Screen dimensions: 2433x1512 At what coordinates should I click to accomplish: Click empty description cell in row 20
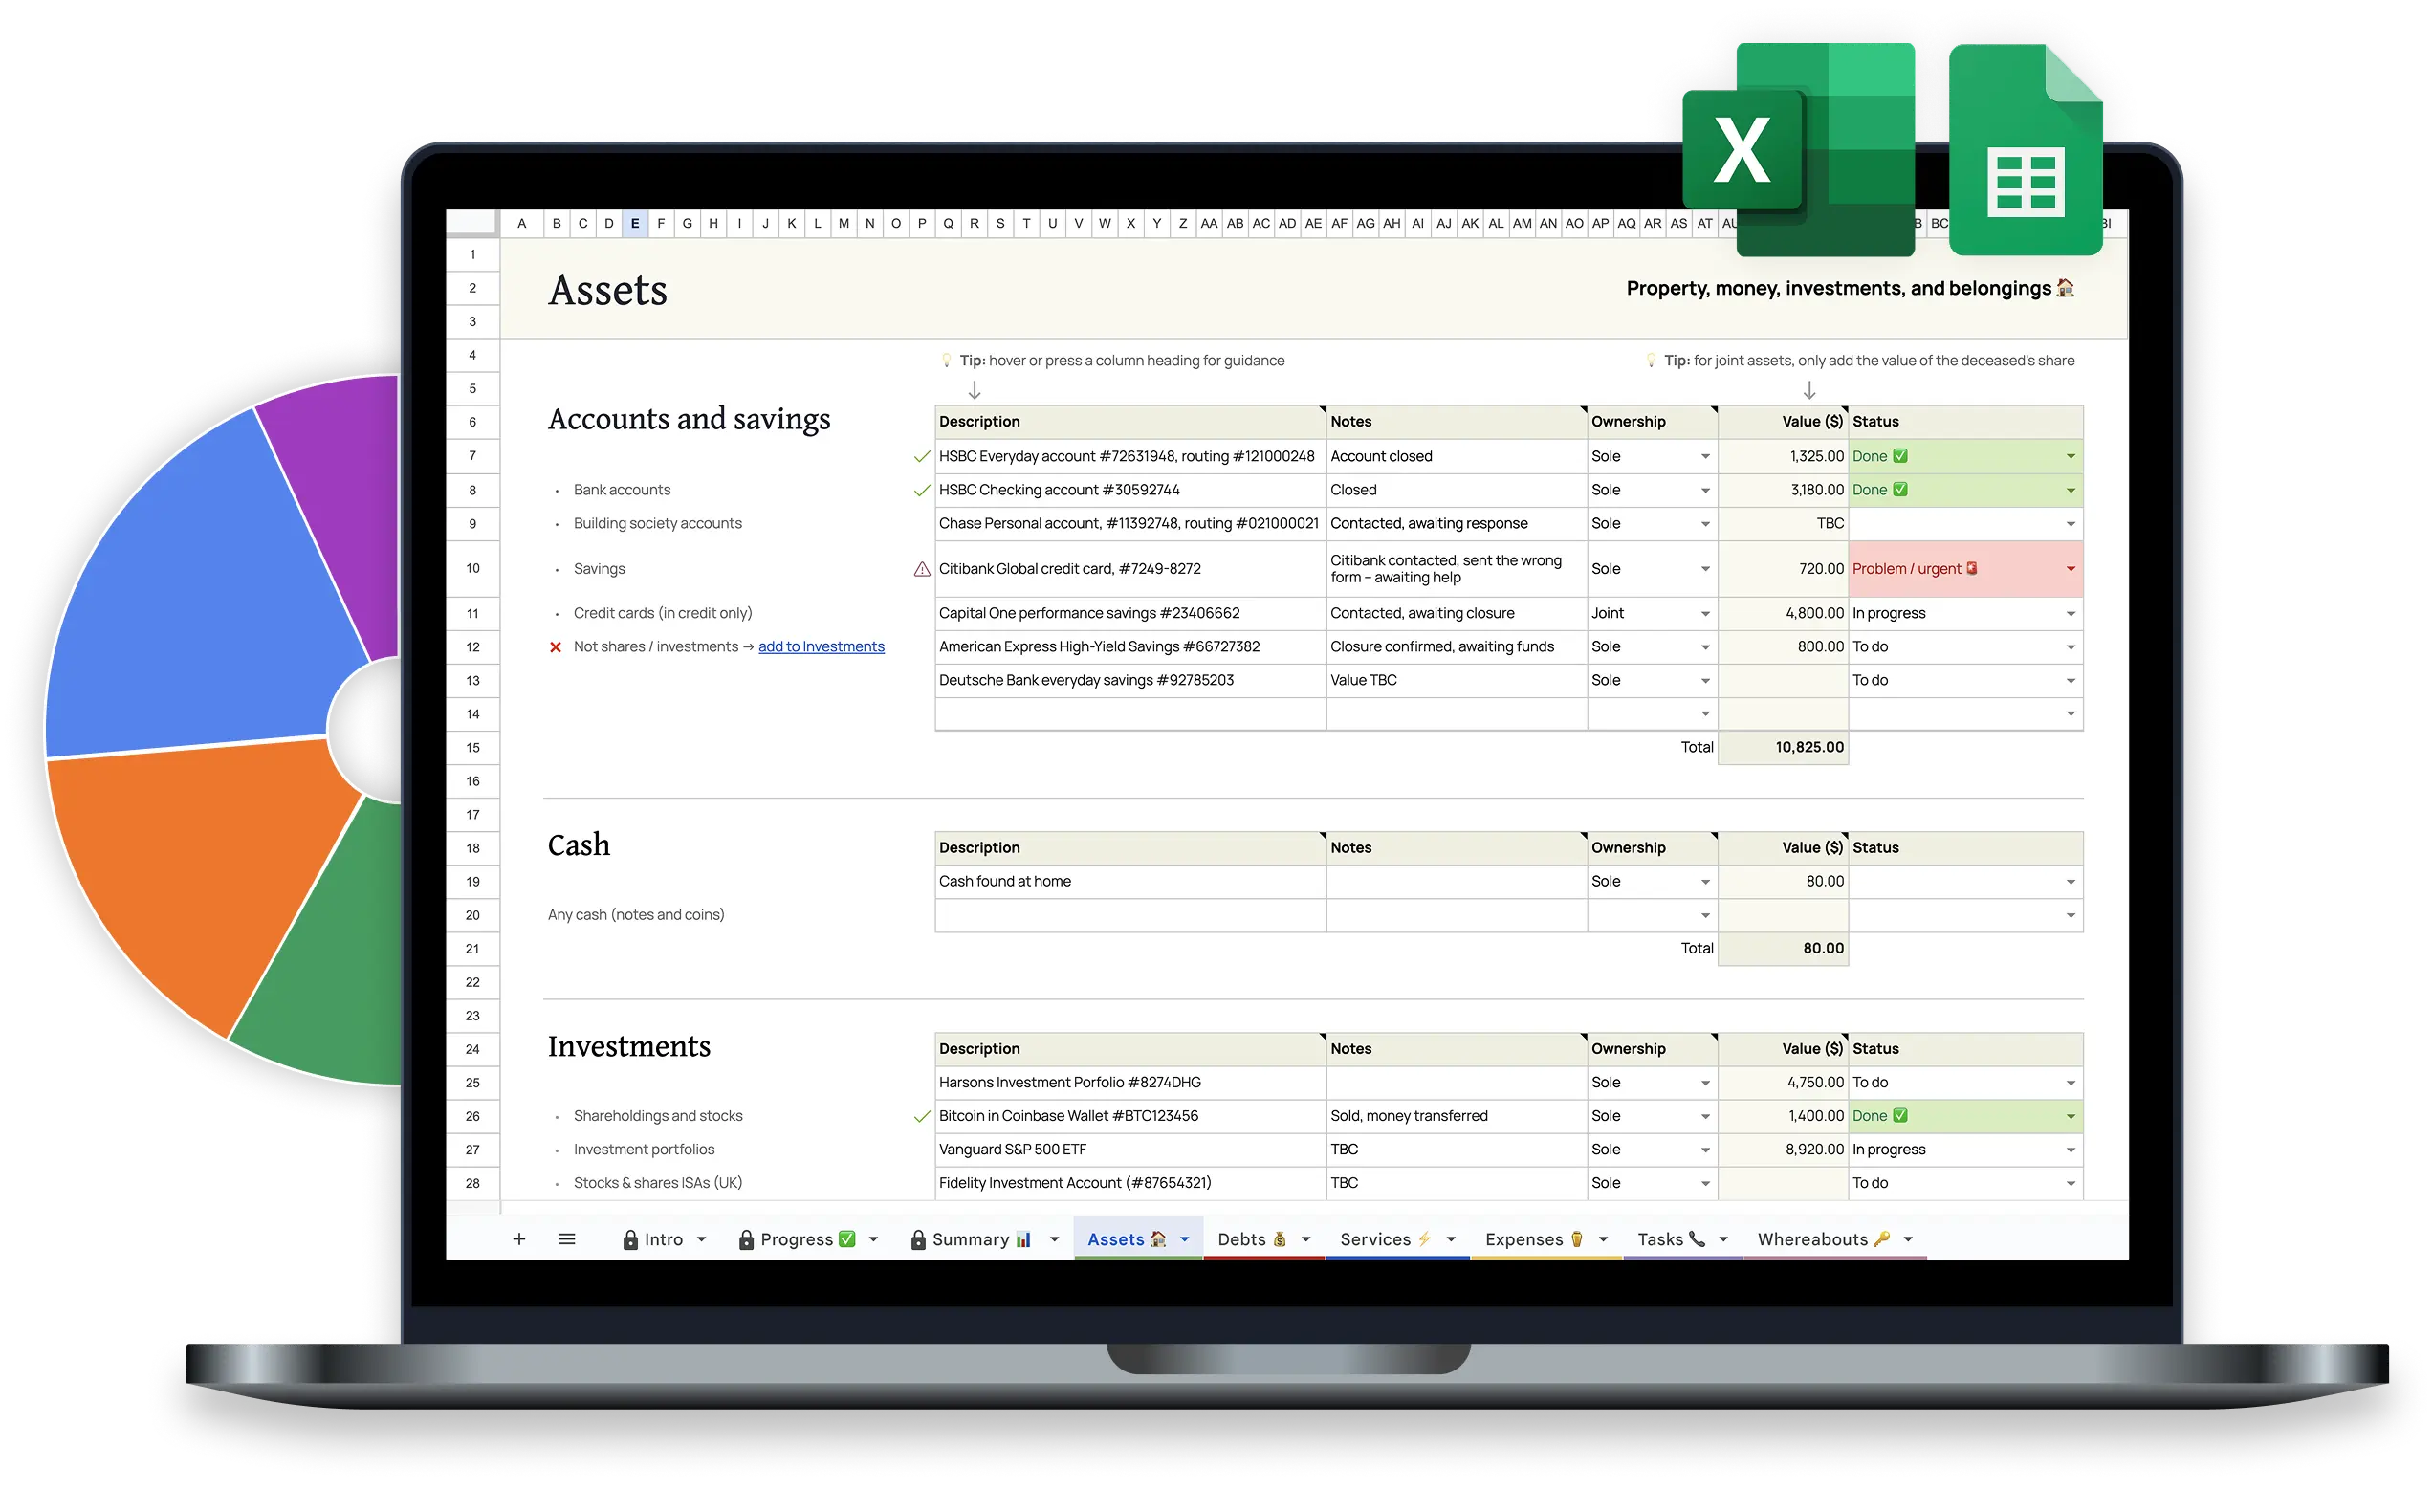(x=1130, y=916)
